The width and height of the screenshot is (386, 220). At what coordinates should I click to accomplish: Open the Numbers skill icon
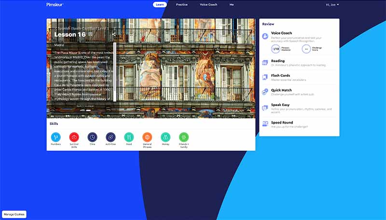point(56,137)
